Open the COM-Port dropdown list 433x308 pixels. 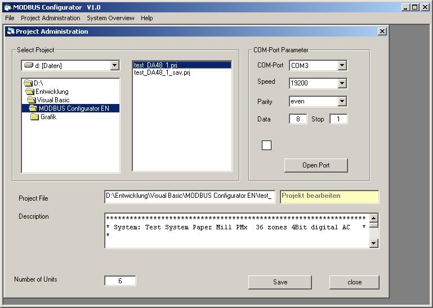coord(342,66)
